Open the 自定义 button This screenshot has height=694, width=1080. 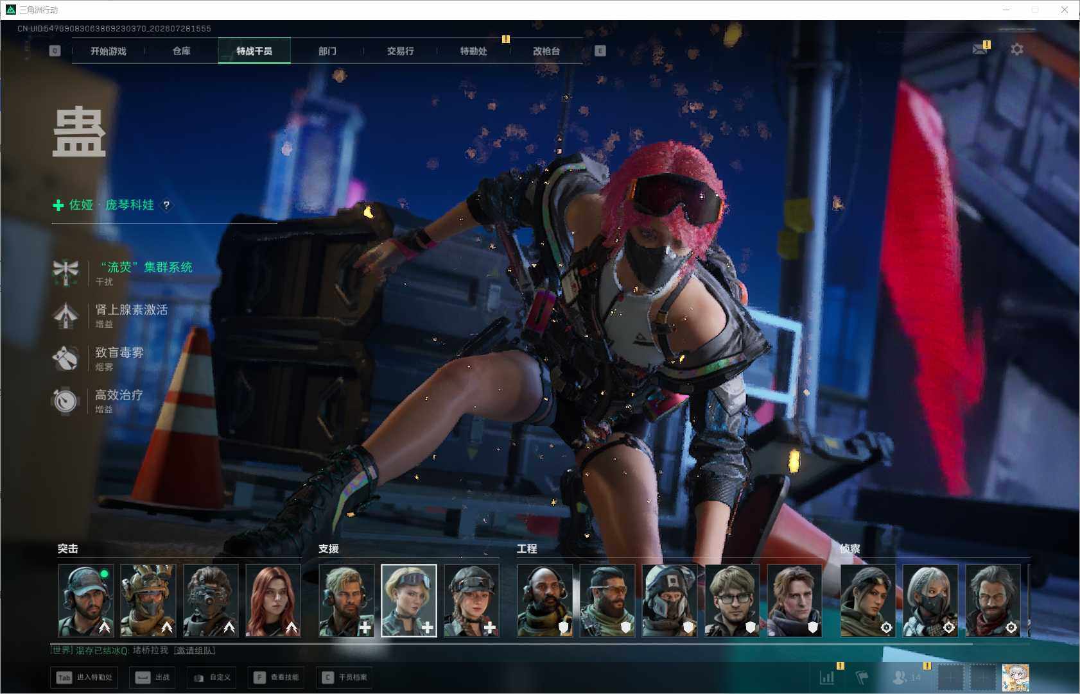pyautogui.click(x=212, y=677)
